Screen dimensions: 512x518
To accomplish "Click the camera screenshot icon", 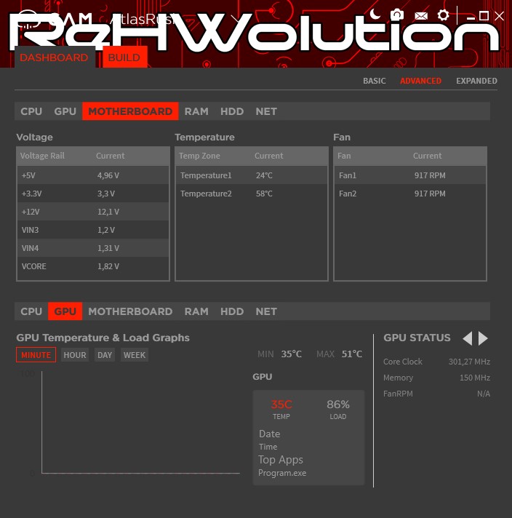I will tap(396, 15).
